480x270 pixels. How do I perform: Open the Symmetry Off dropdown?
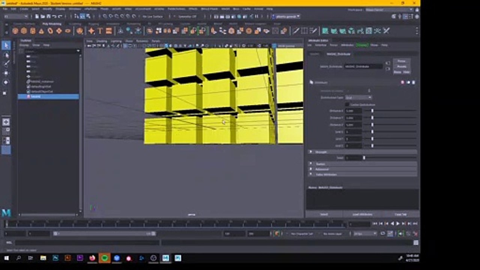coord(187,16)
